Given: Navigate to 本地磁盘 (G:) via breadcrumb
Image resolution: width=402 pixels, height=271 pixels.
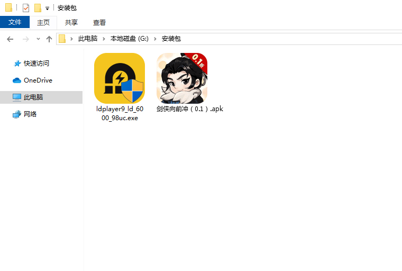Looking at the screenshot, I should 129,39.
